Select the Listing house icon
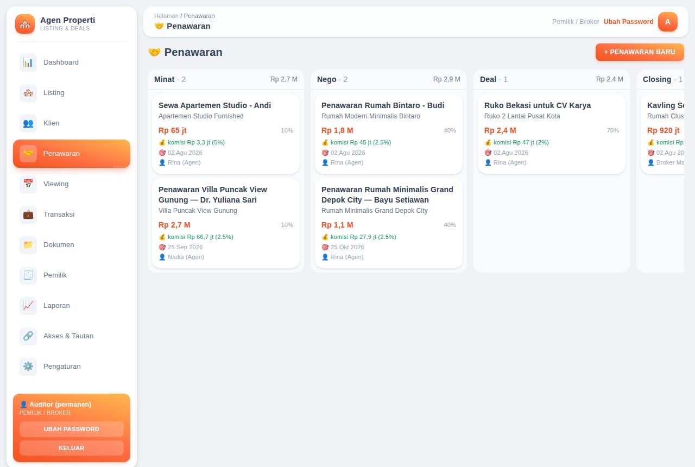The width and height of the screenshot is (695, 467). (x=28, y=93)
